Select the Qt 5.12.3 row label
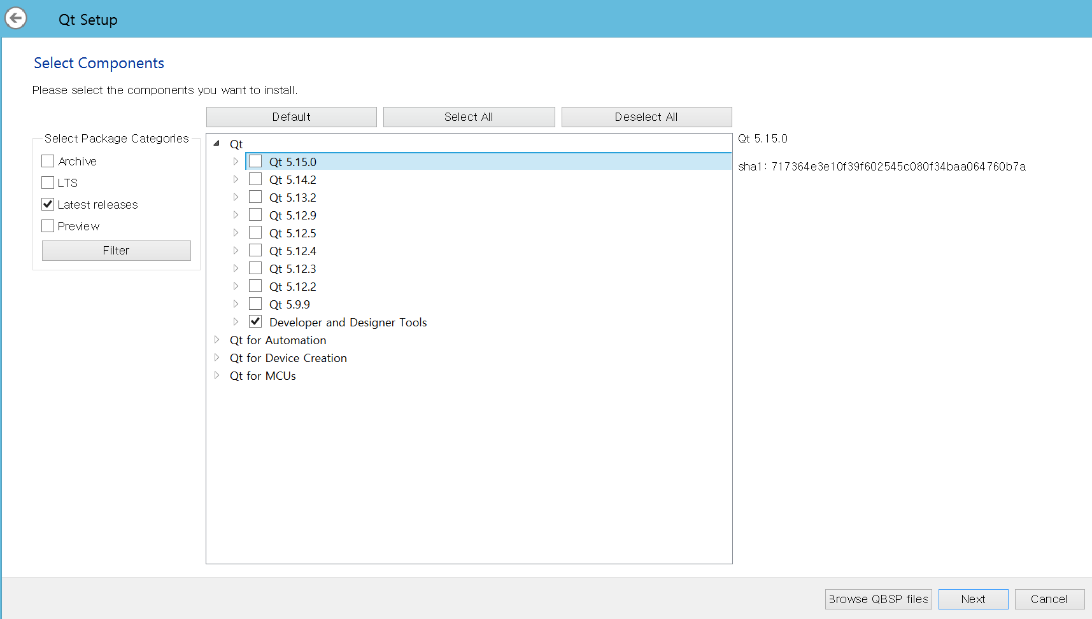Image resolution: width=1092 pixels, height=619 pixels. tap(293, 269)
